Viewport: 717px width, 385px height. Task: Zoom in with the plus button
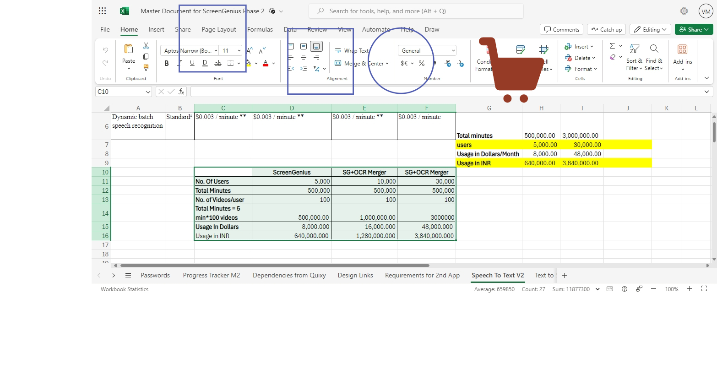[x=689, y=289]
